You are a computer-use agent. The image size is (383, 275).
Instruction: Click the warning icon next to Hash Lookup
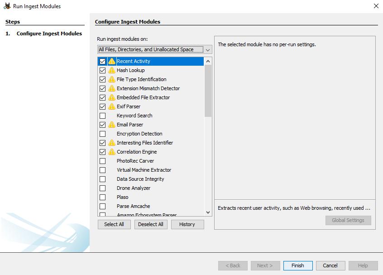click(x=111, y=70)
